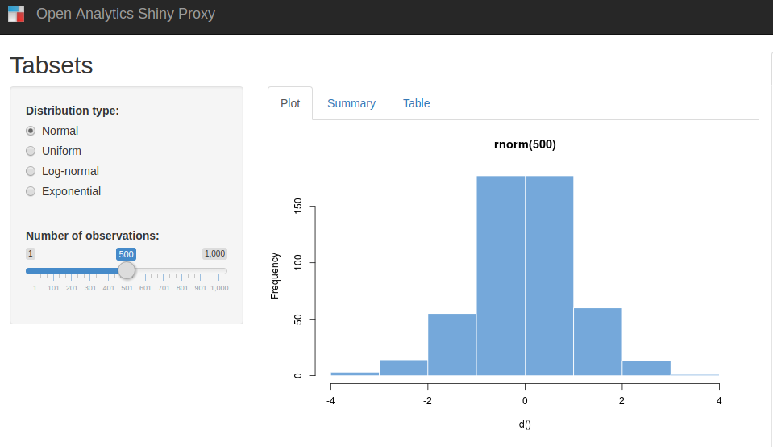Screen dimensions: 773x447
Task: Click the histogram bar between -1 and 0
Action: tap(501, 275)
